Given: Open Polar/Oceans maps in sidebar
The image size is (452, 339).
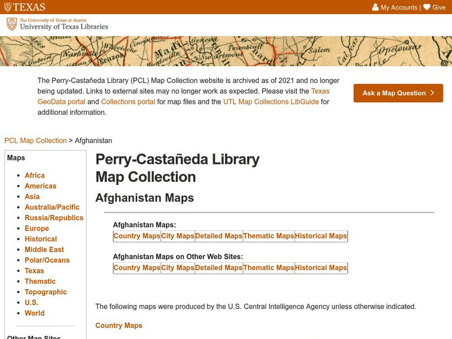Looking at the screenshot, I should pyautogui.click(x=47, y=260).
